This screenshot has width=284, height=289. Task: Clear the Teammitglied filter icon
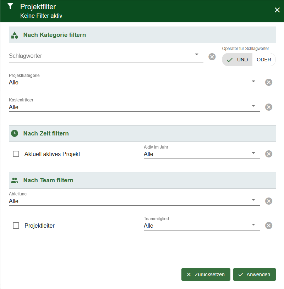[269, 226]
